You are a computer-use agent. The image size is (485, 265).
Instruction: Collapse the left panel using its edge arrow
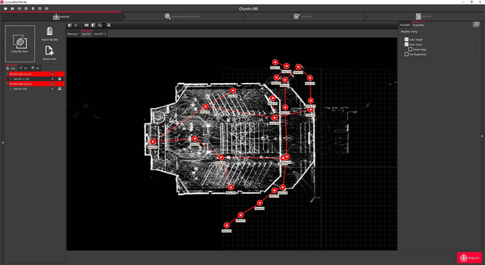click(3, 143)
